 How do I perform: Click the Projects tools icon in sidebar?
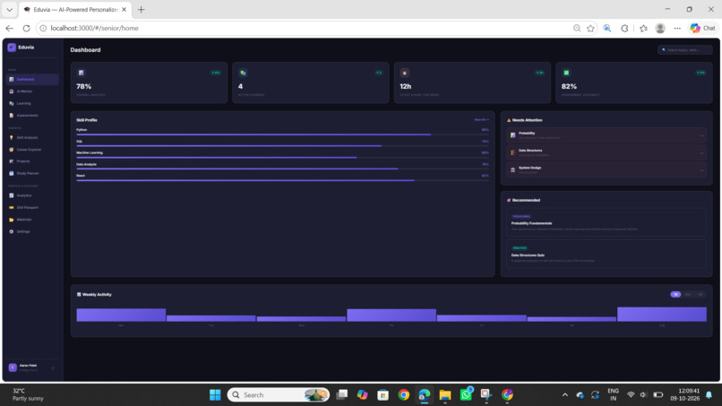pos(12,161)
